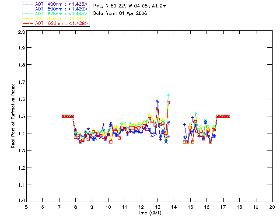Click the 'Time (GMT)' axis title

click(x=149, y=213)
